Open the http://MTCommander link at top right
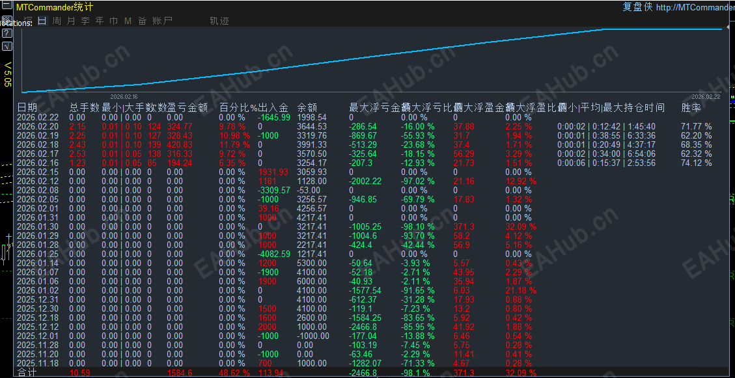 [x=695, y=8]
